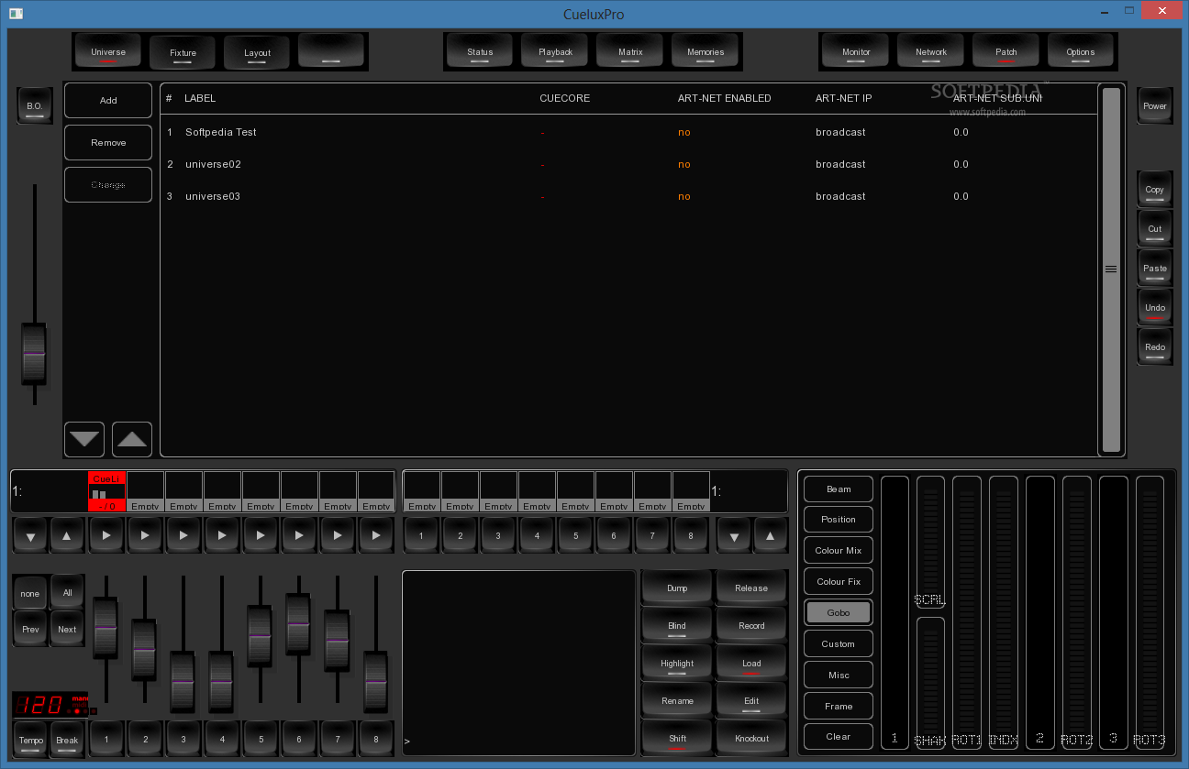The height and width of the screenshot is (769, 1189).
Task: Open the Memories view
Action: point(706,51)
